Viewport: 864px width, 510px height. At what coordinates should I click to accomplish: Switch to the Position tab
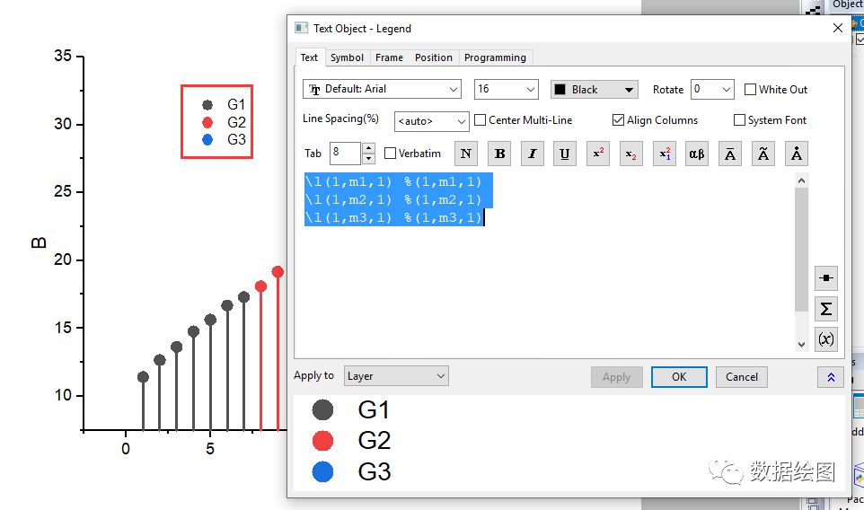click(x=434, y=57)
